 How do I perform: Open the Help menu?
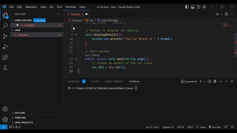click(82, 7)
